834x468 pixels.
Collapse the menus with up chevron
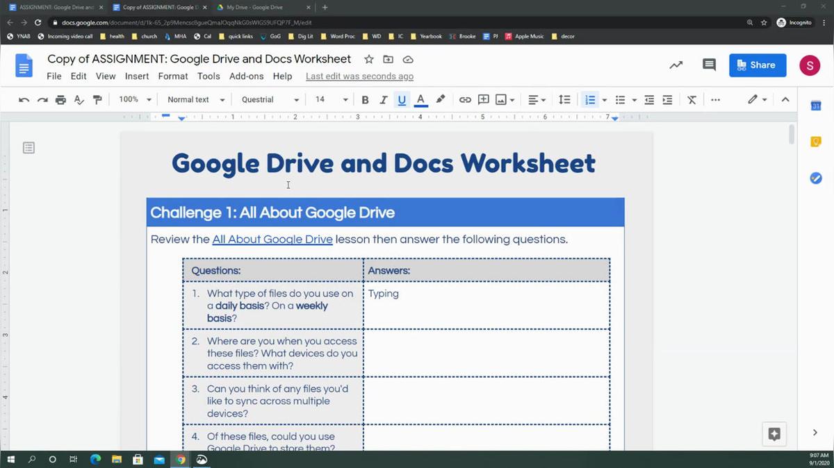coord(785,100)
